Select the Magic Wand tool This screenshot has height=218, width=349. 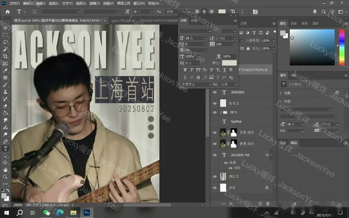click(5, 50)
